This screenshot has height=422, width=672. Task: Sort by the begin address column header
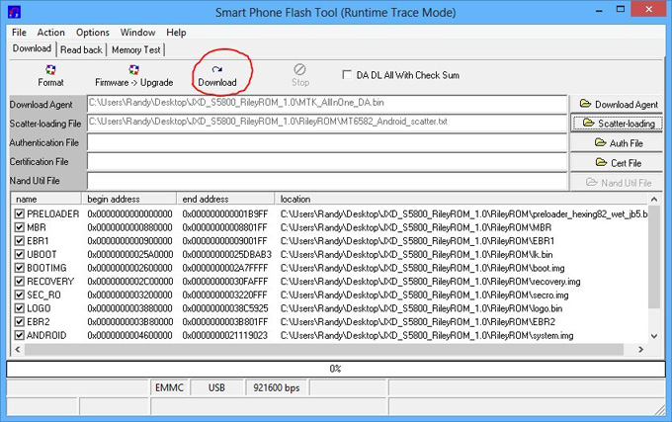coord(129,199)
